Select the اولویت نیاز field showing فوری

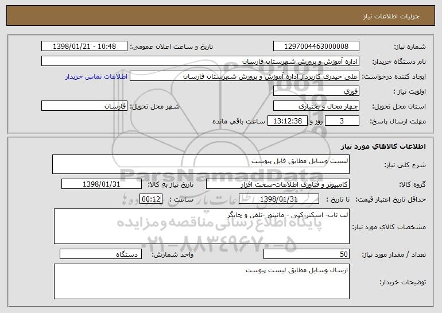[x=316, y=91]
